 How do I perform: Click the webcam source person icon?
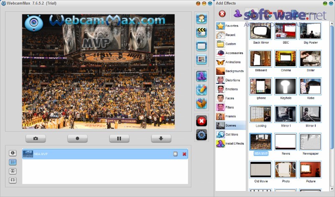point(201,18)
